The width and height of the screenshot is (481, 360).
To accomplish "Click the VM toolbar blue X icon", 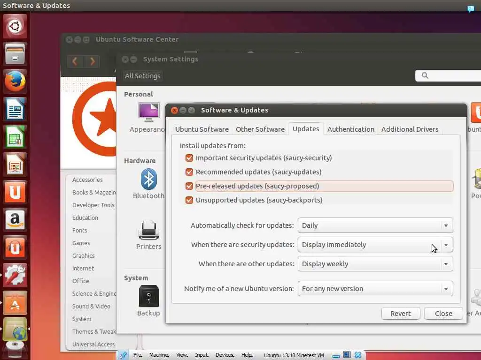I will pos(358,355).
